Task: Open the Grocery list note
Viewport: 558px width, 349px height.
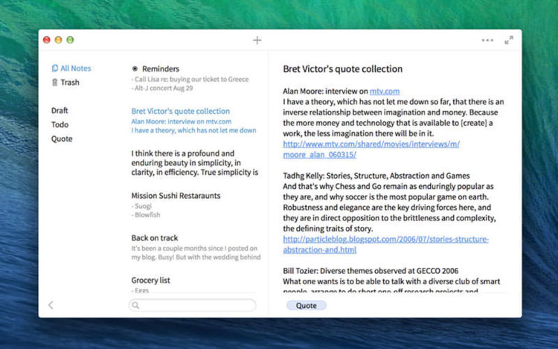Action: (x=151, y=280)
